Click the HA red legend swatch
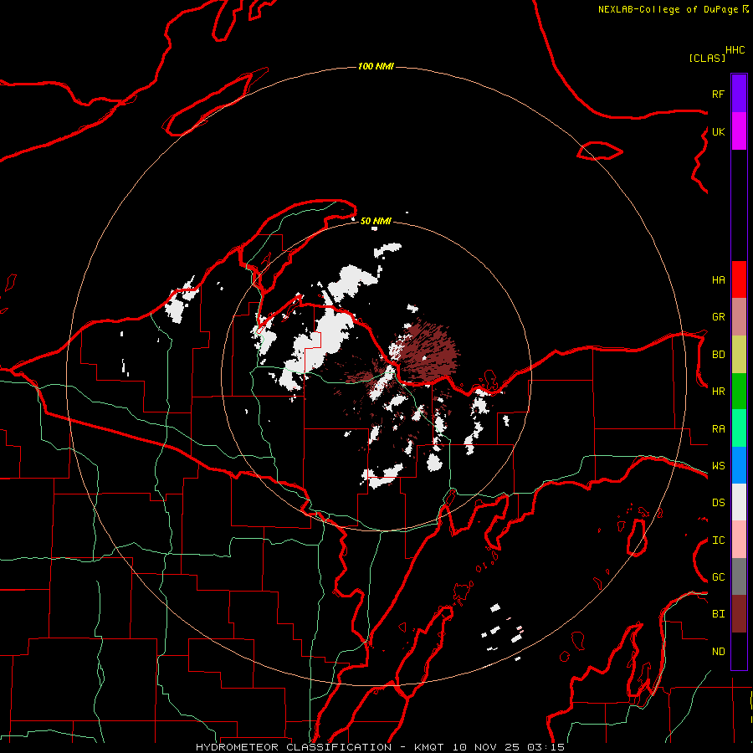Viewport: 753px width, 753px height. pyautogui.click(x=739, y=279)
